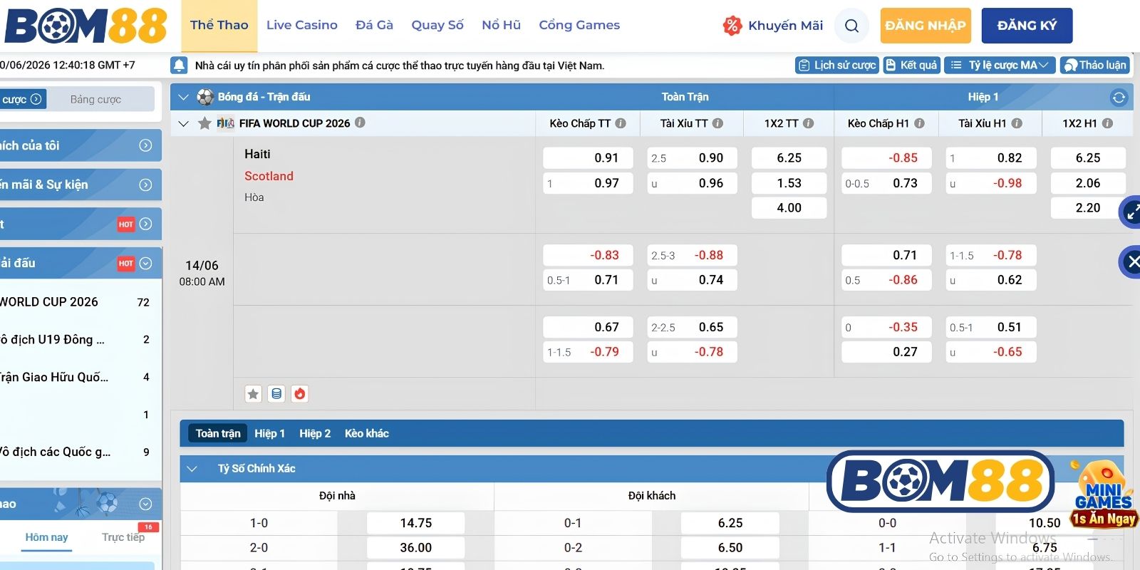This screenshot has width=1140, height=570.
Task: Click the soccer ball icon in Bóng đá header
Action: [205, 97]
